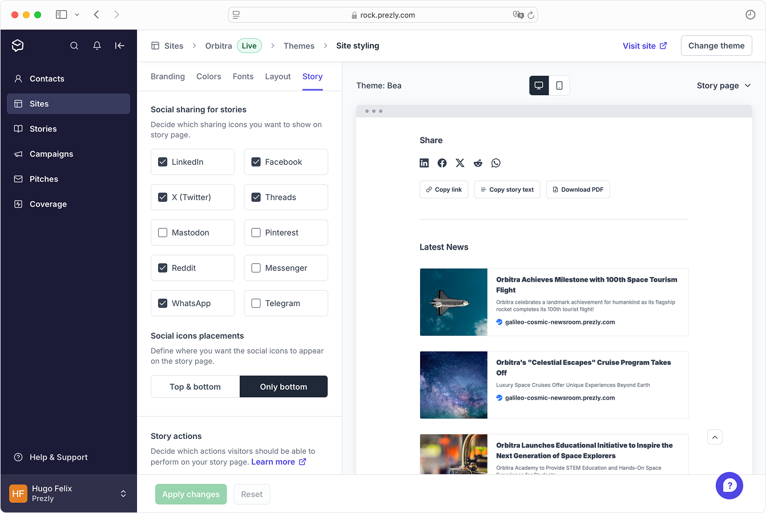
Task: Open the Learn more link
Action: (x=279, y=462)
